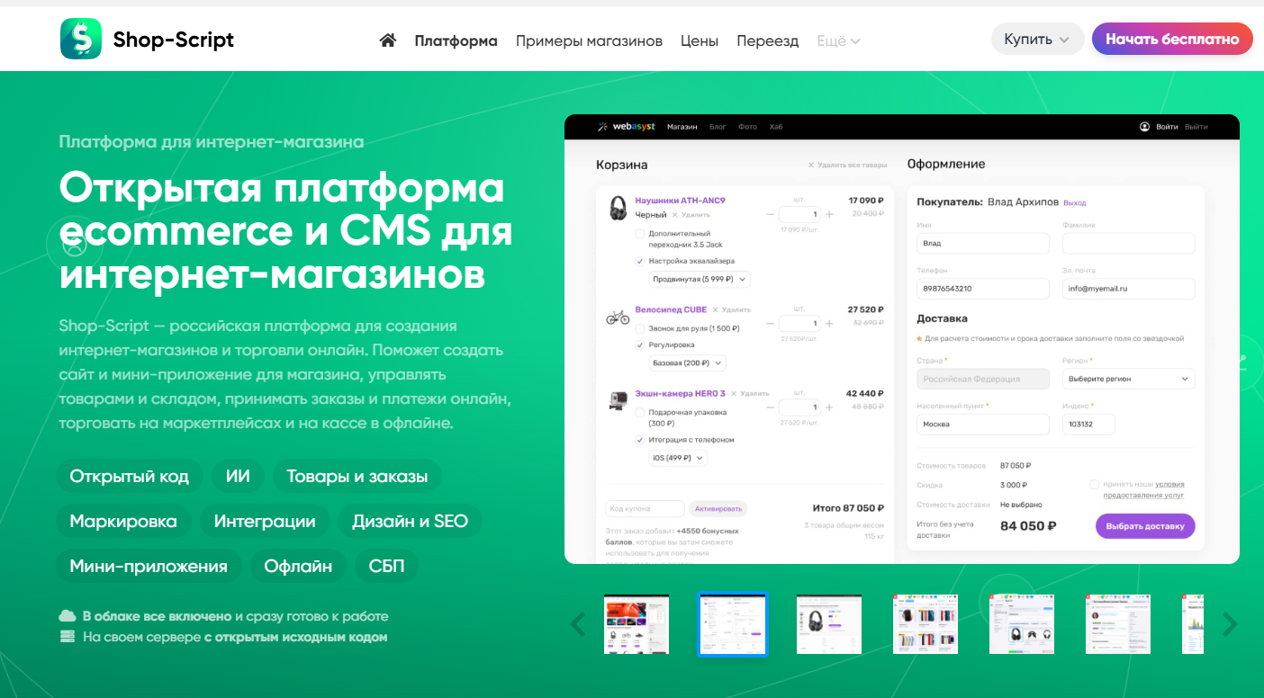Click the Webasyst logo in the demo header

coord(626,127)
